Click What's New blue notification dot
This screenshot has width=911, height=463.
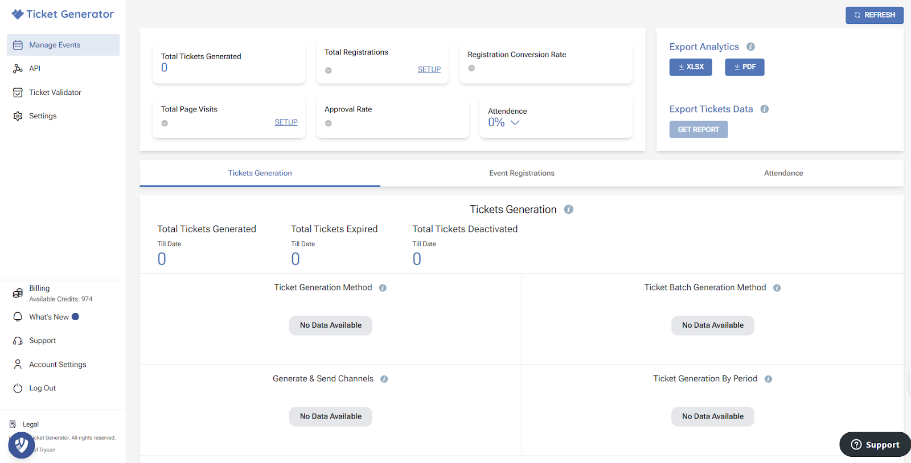tap(75, 317)
